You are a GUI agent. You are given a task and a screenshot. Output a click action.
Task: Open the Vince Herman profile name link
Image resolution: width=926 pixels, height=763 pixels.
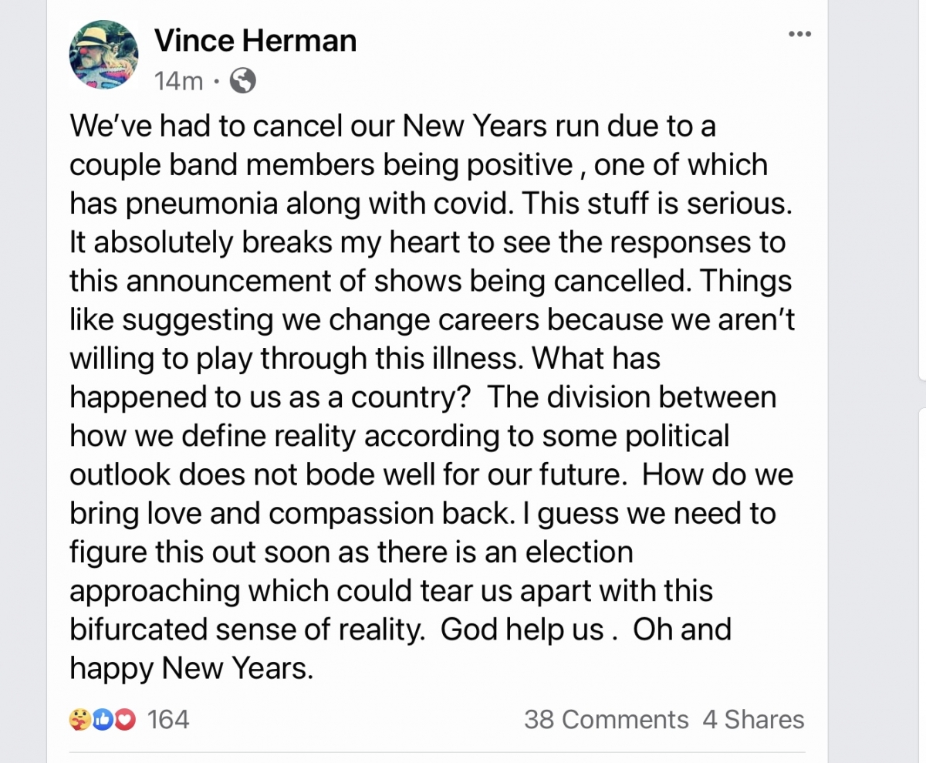[x=255, y=39]
